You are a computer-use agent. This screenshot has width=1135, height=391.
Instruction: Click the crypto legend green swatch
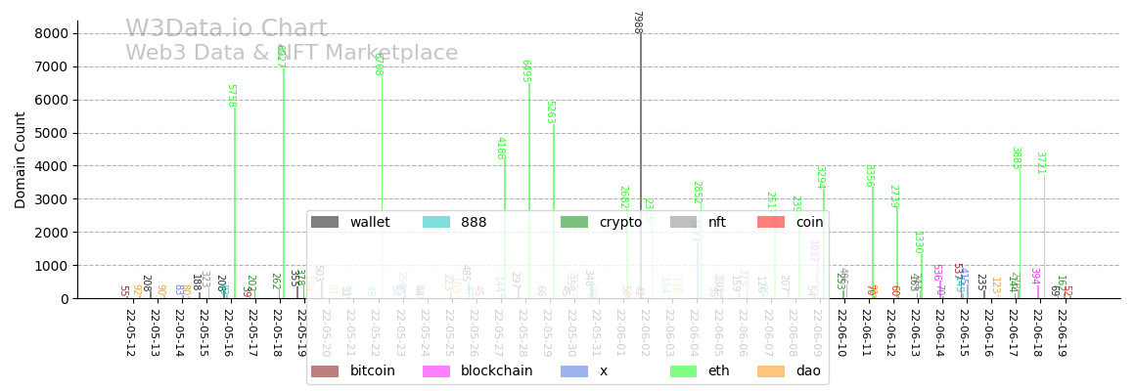(574, 223)
